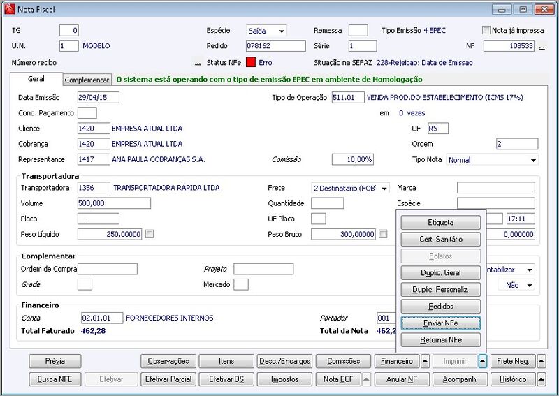The height and width of the screenshot is (396, 559).
Task: Click the Comissão percentage field
Action: click(x=353, y=159)
